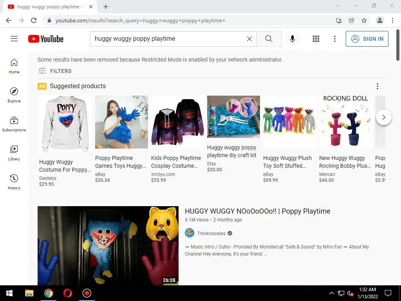401x301 pixels.
Task: Open the screen recorder taskbar icon
Action: 87,293
